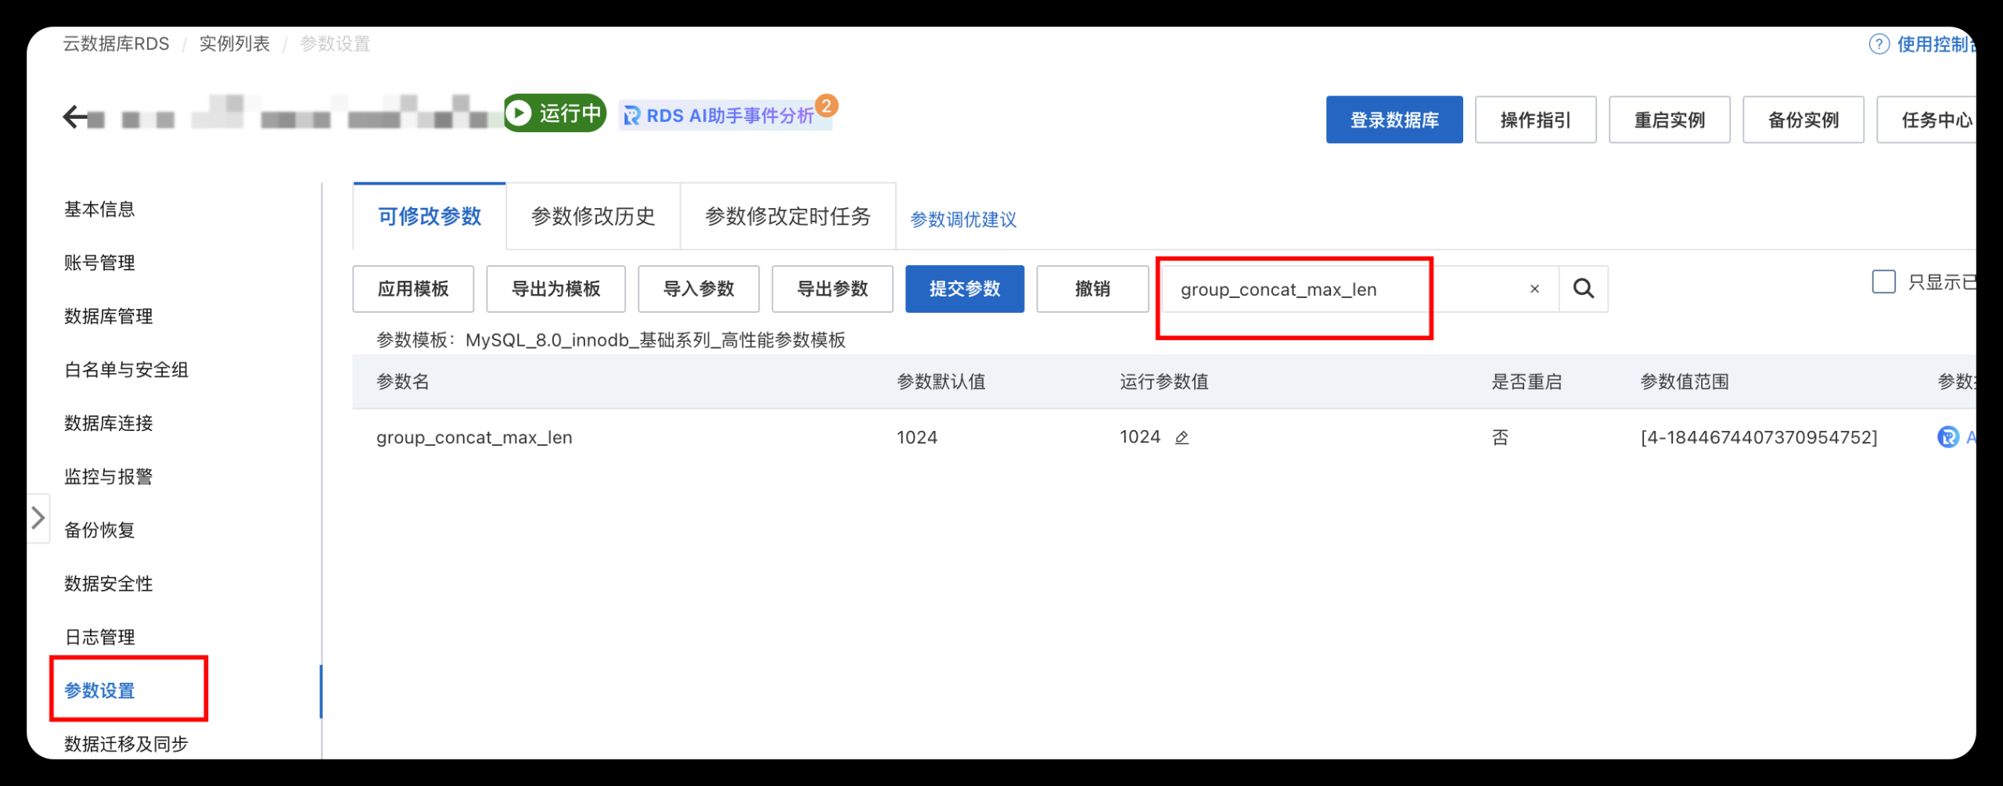
Task: Click the 运行中 status badge
Action: click(x=554, y=113)
